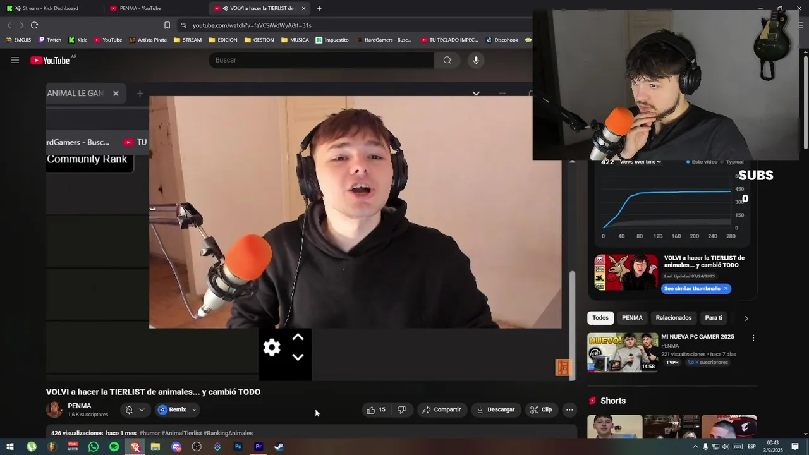Open the Twitch bookmark
809x455 pixels.
point(50,40)
